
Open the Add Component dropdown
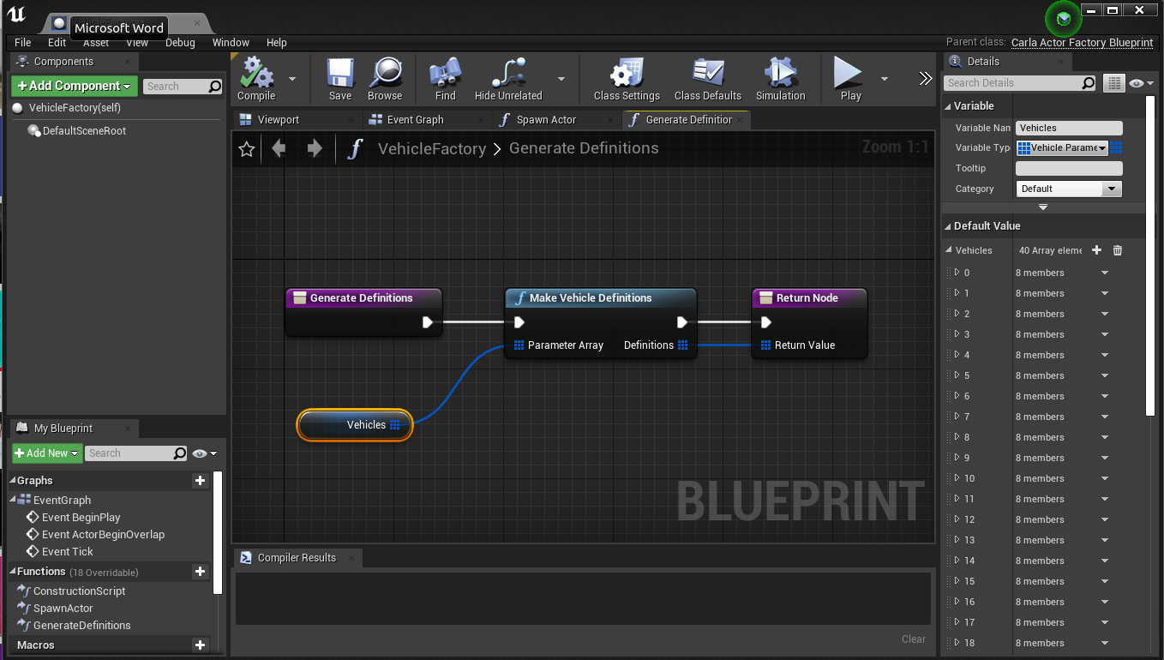pos(75,86)
